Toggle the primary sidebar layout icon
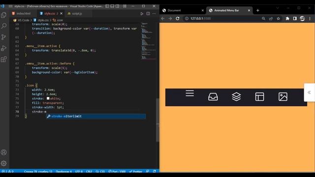This screenshot has width=315, height=177. (x=107, y=6)
